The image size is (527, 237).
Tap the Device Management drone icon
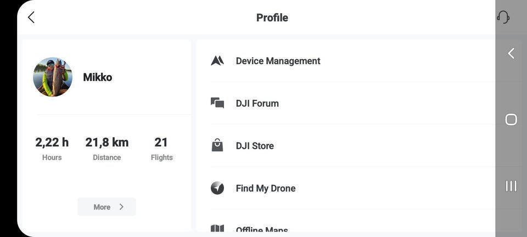217,61
